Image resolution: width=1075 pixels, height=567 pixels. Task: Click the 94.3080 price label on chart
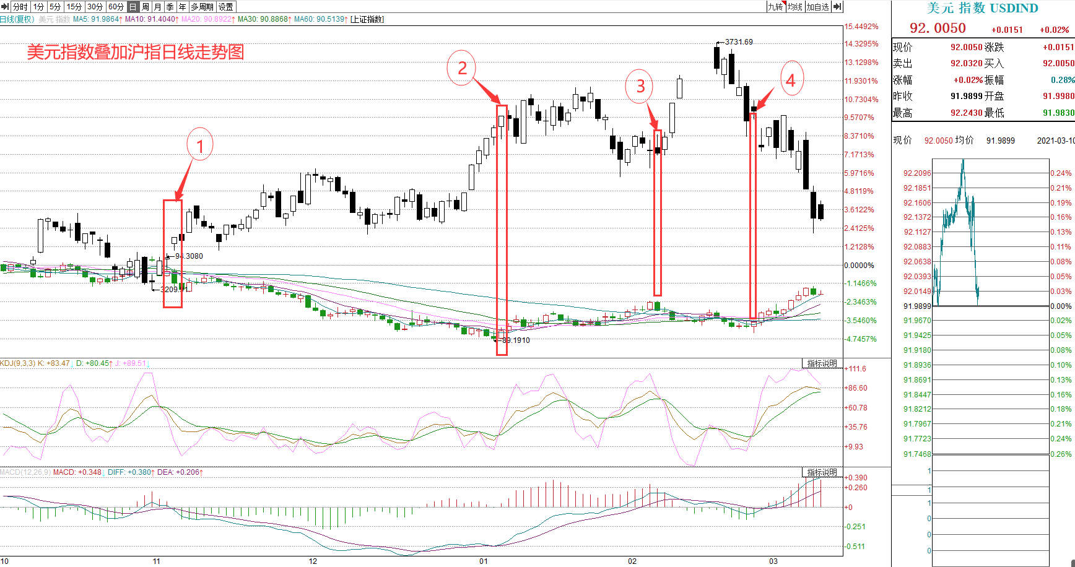pos(189,256)
